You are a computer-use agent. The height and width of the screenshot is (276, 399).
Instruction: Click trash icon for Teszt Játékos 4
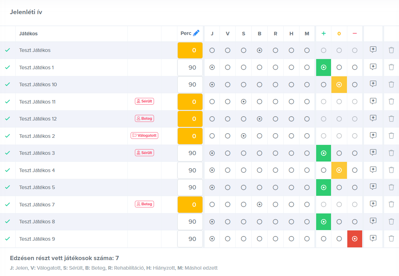click(x=391, y=170)
